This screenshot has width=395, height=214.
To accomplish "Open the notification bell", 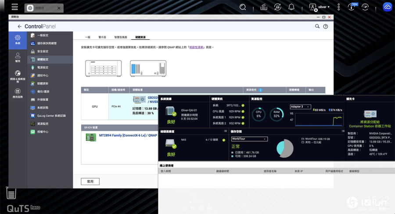I will click(291, 7).
